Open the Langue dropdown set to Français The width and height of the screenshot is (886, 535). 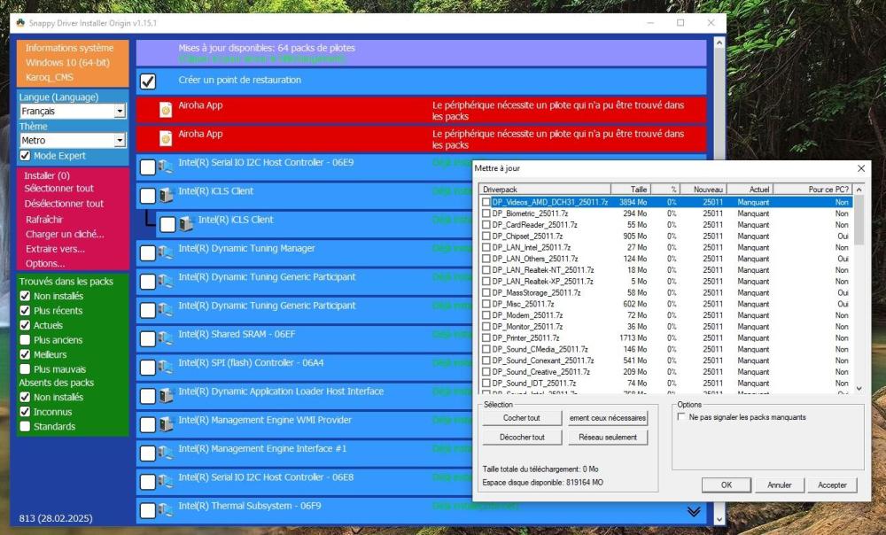coord(120,112)
